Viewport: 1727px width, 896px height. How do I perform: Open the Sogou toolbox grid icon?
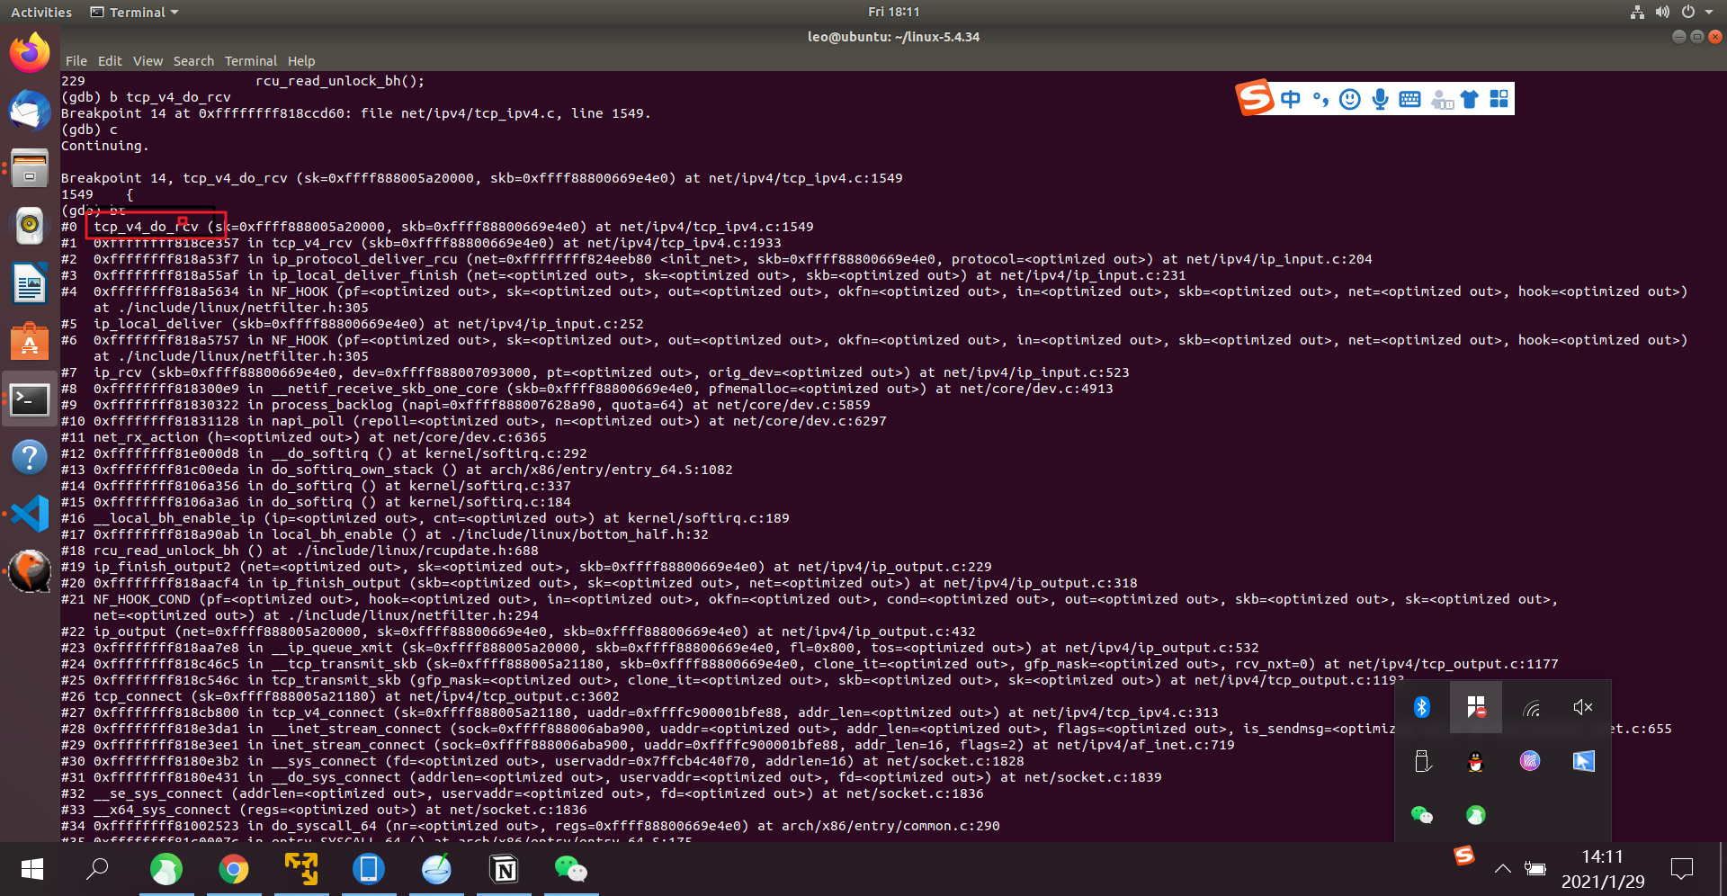pos(1499,99)
